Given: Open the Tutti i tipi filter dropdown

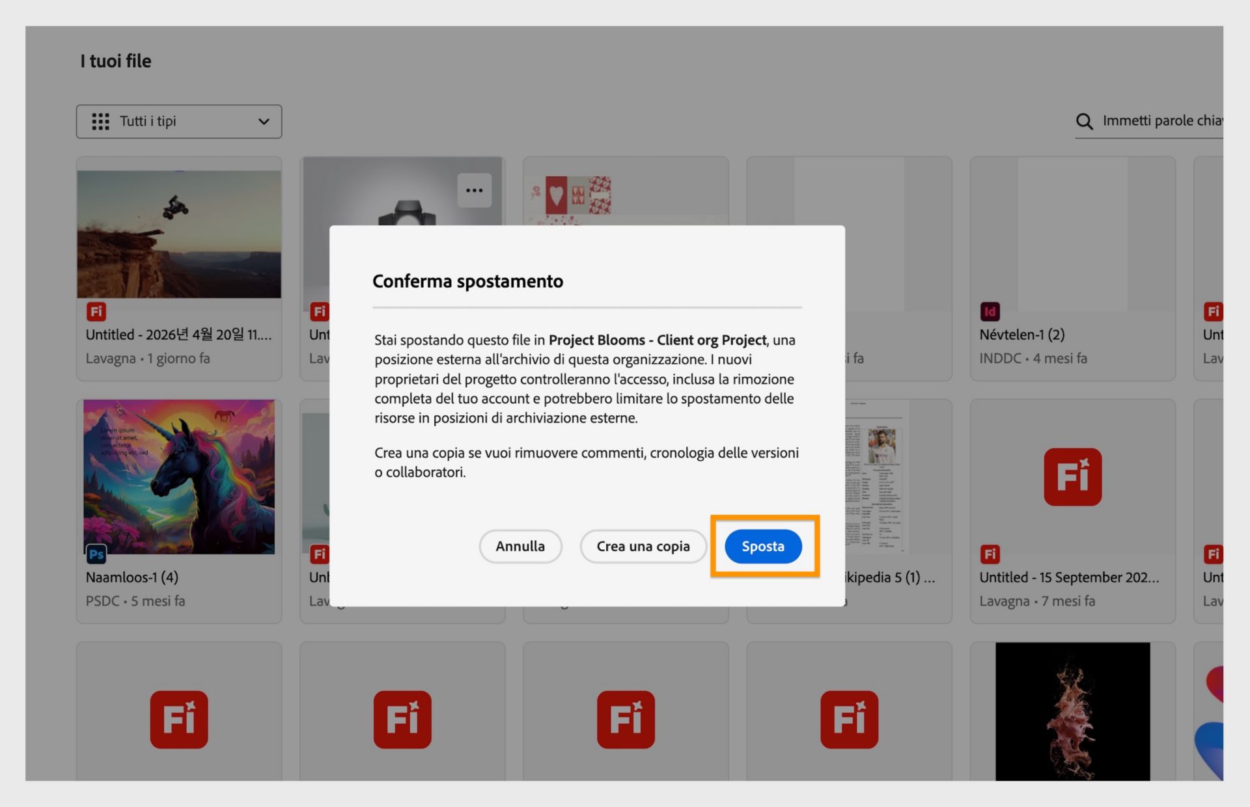Looking at the screenshot, I should point(179,122).
